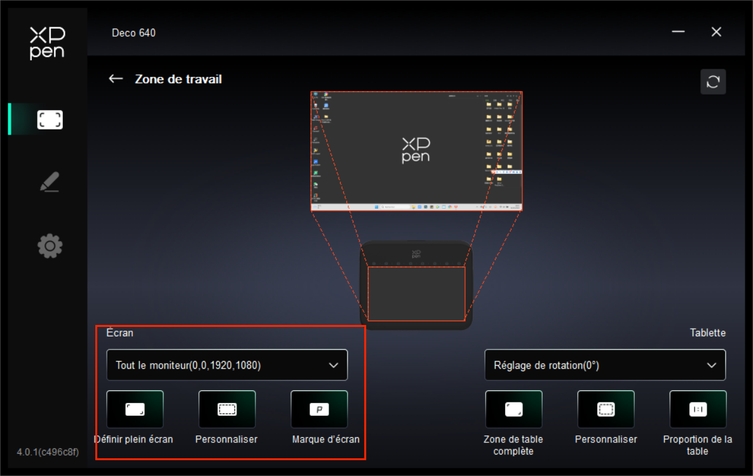The width and height of the screenshot is (753, 476).
Task: Click the Marque d'écran icon
Action: tap(319, 409)
